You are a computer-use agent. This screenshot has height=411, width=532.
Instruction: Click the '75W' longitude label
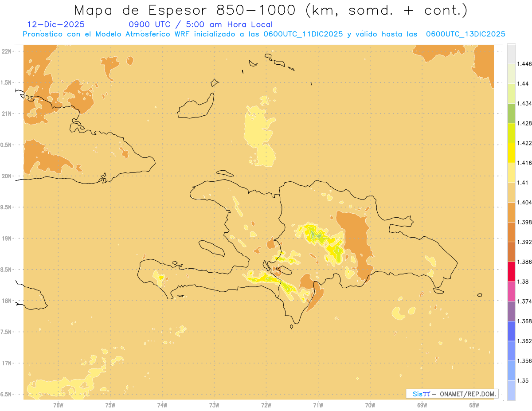[110, 405]
